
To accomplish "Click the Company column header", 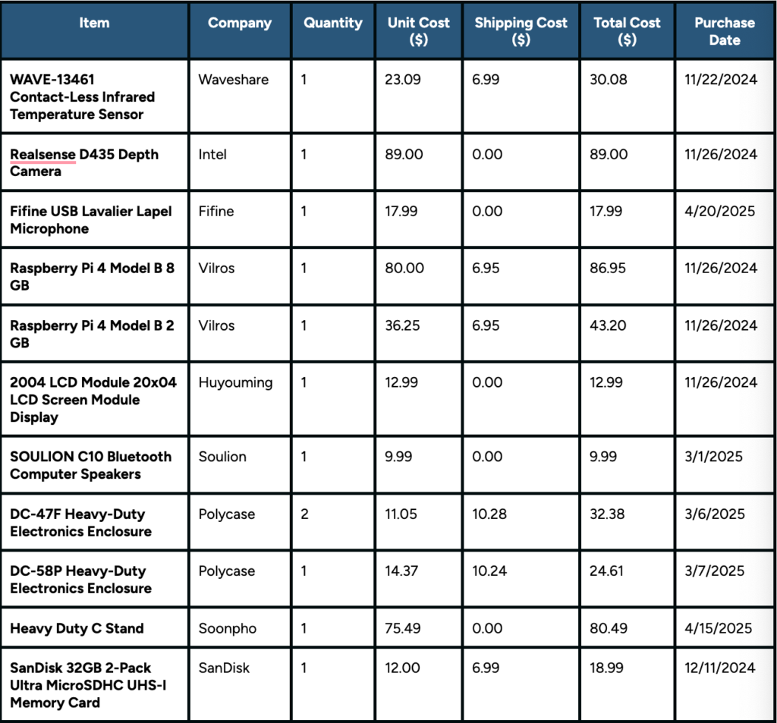I will coord(240,30).
